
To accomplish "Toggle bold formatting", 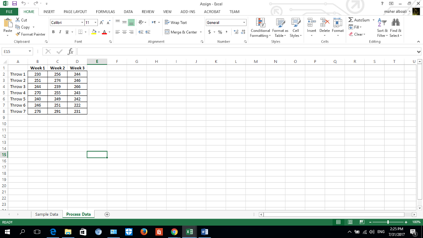I will pos(53,31).
